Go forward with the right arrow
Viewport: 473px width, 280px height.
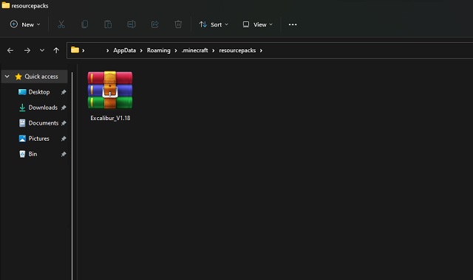[x=27, y=50]
